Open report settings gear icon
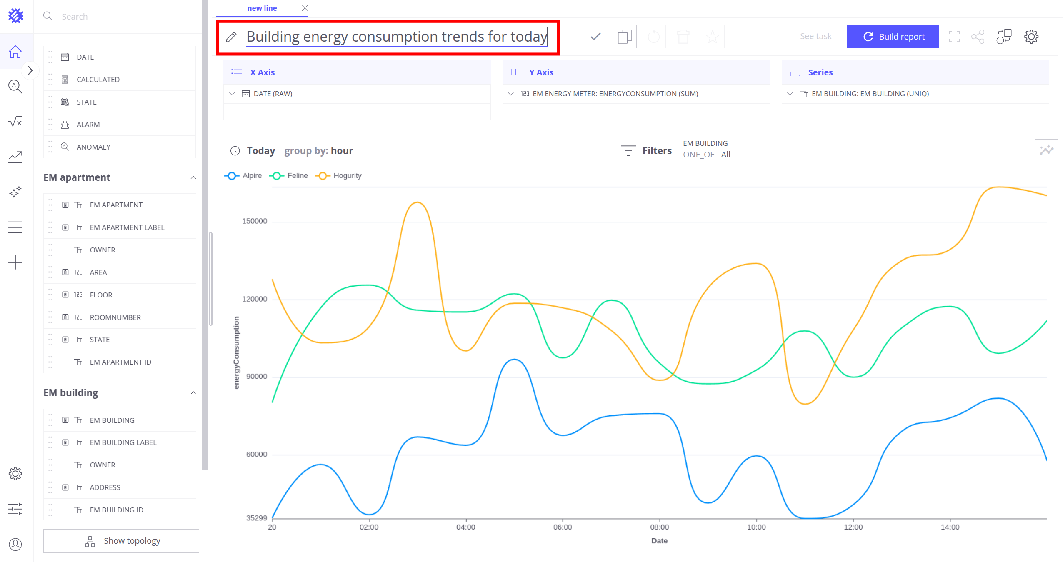The height and width of the screenshot is (562, 1063). (x=1031, y=37)
